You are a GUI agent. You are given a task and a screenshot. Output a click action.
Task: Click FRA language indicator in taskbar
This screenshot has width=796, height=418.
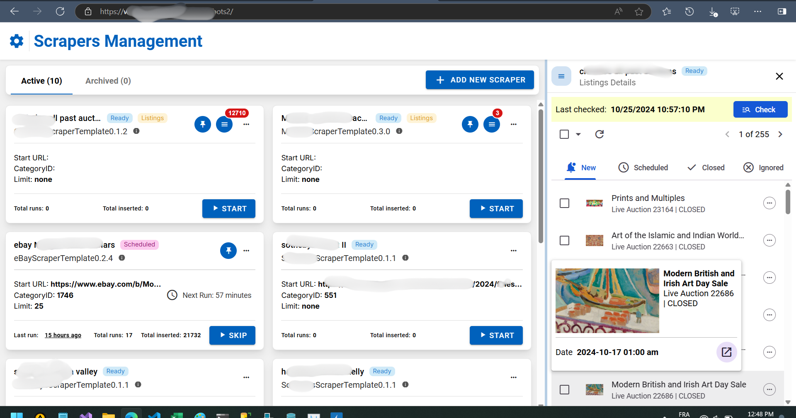pyautogui.click(x=684, y=414)
